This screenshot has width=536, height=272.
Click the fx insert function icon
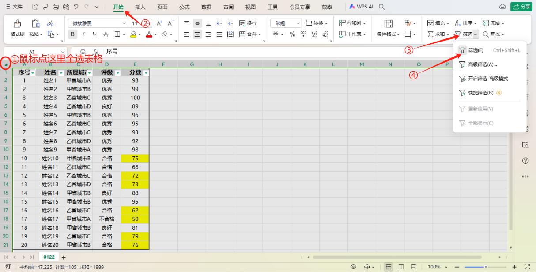tap(95, 52)
